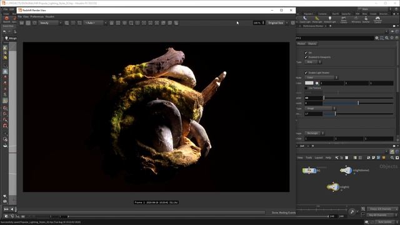Click the first Size input field
This screenshot has width=400, height=225.
(319, 139)
